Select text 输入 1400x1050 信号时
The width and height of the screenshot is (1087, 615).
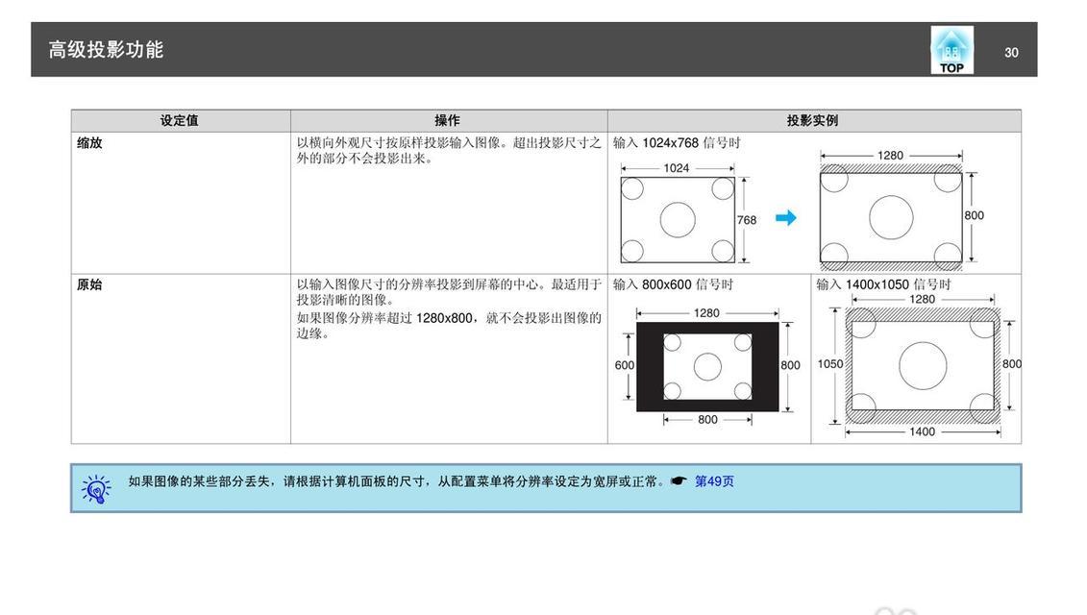tap(883, 284)
